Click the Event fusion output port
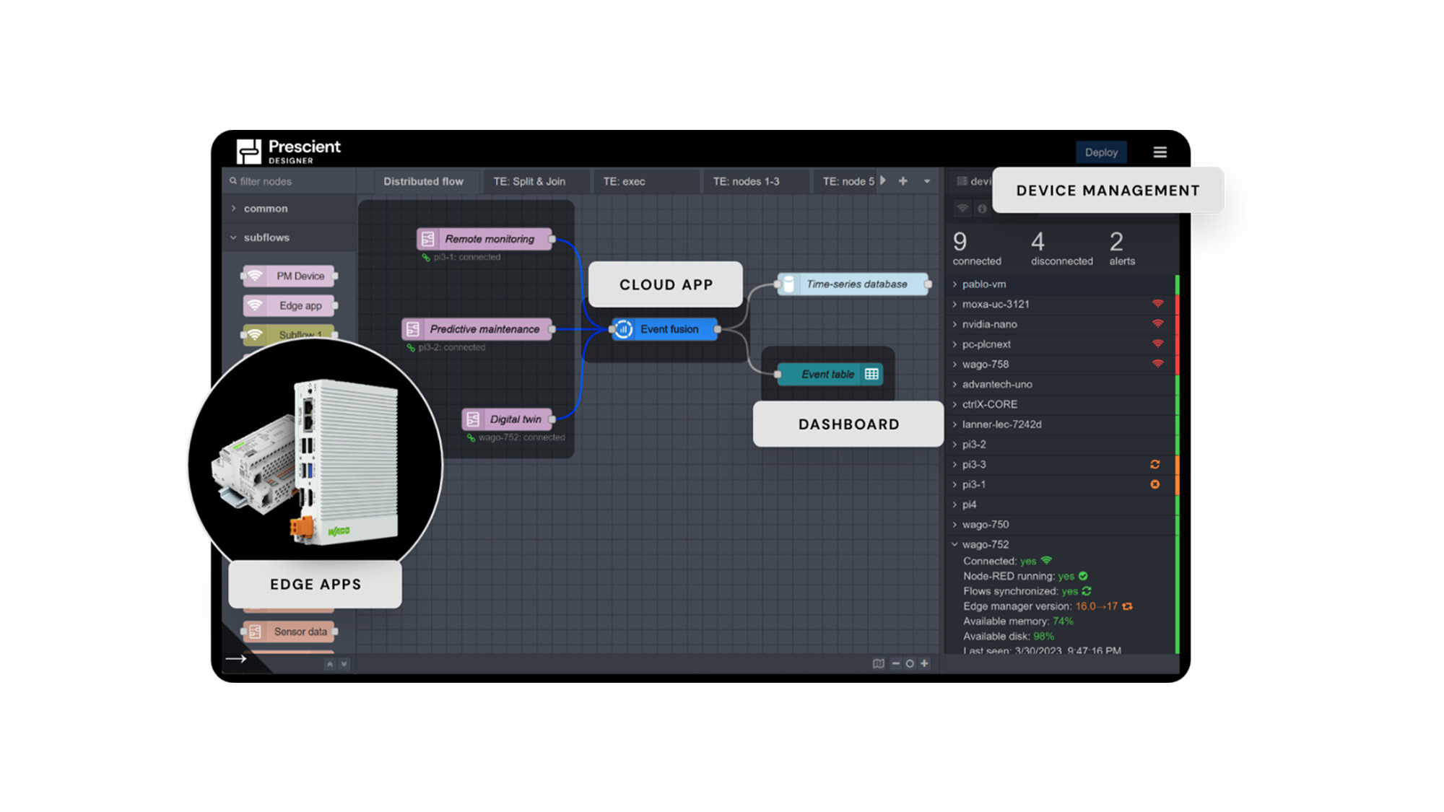 point(717,329)
